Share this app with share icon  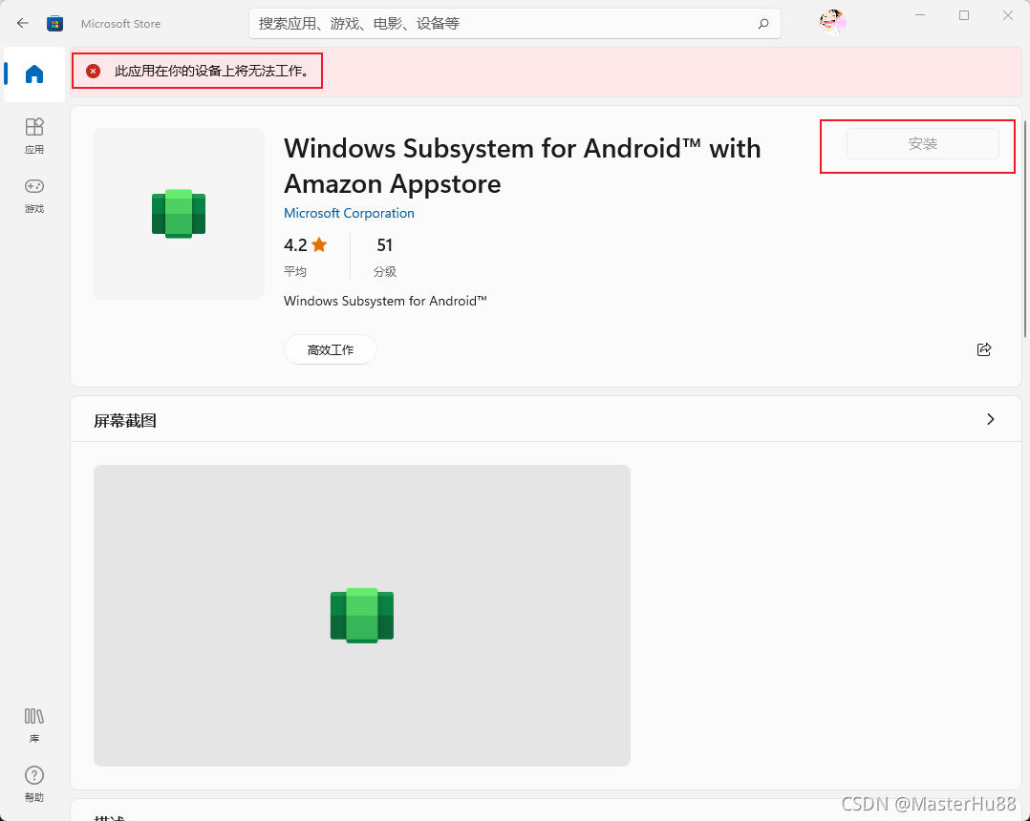(x=984, y=349)
